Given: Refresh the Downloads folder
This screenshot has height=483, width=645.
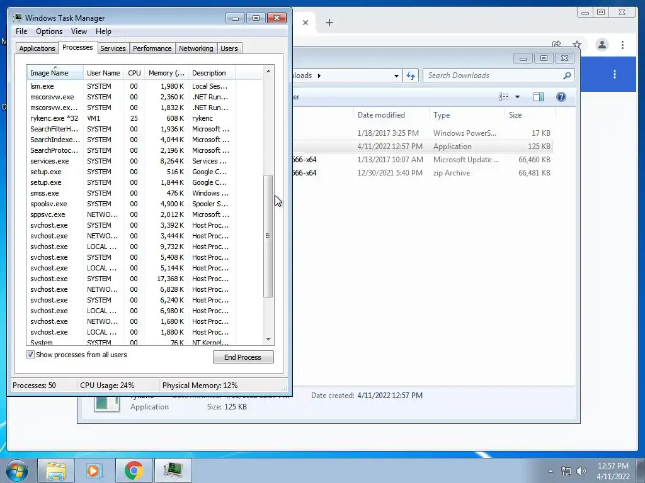Looking at the screenshot, I should click(x=411, y=75).
